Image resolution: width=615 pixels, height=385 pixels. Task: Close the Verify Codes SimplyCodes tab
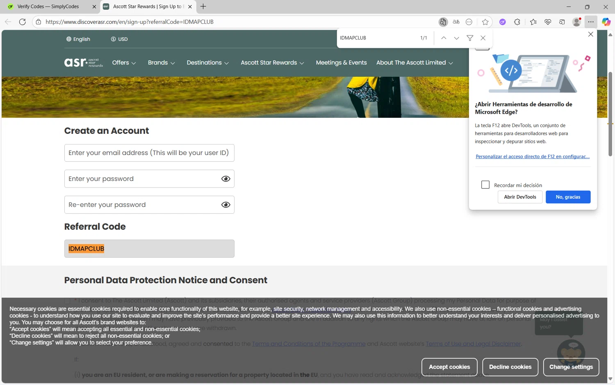(x=94, y=7)
